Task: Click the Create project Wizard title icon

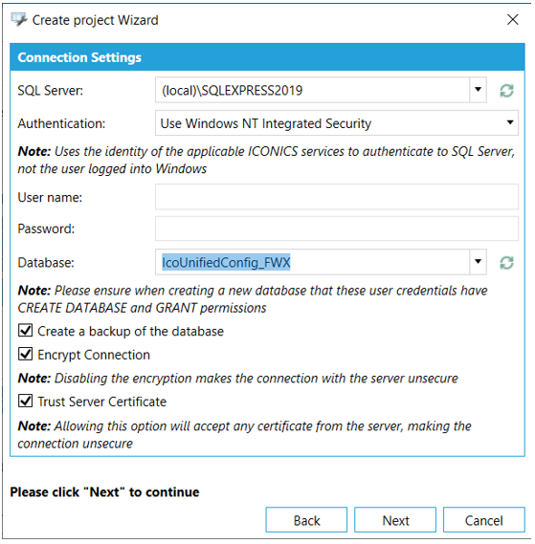Action: point(18,20)
